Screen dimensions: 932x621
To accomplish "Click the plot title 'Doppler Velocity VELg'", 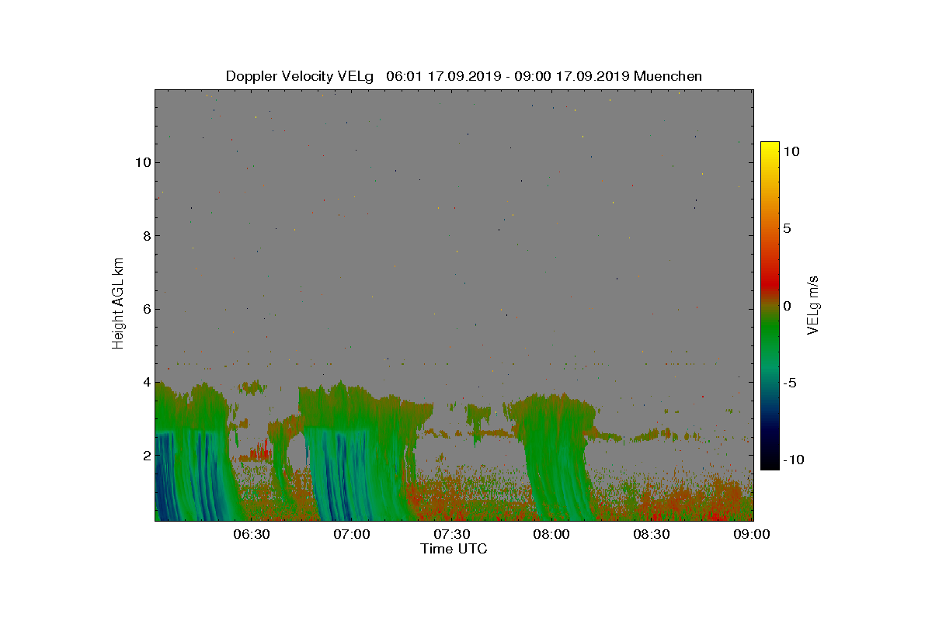I will (300, 76).
